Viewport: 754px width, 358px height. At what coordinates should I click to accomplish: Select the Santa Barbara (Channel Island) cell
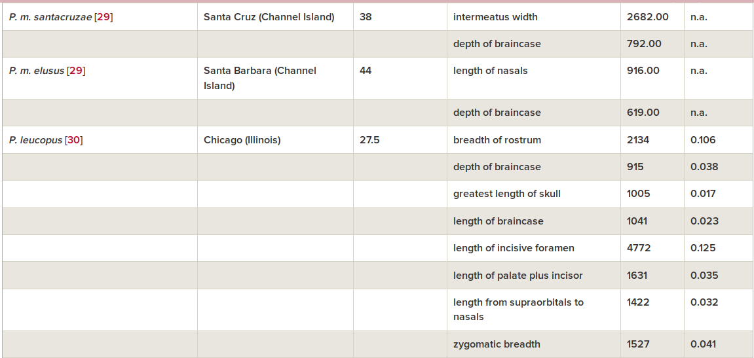tap(275, 79)
